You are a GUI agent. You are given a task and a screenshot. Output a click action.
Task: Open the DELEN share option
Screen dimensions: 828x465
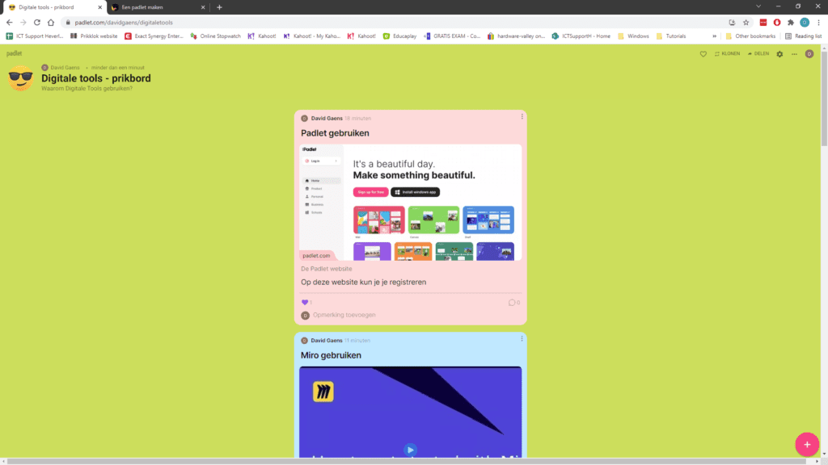tap(758, 54)
